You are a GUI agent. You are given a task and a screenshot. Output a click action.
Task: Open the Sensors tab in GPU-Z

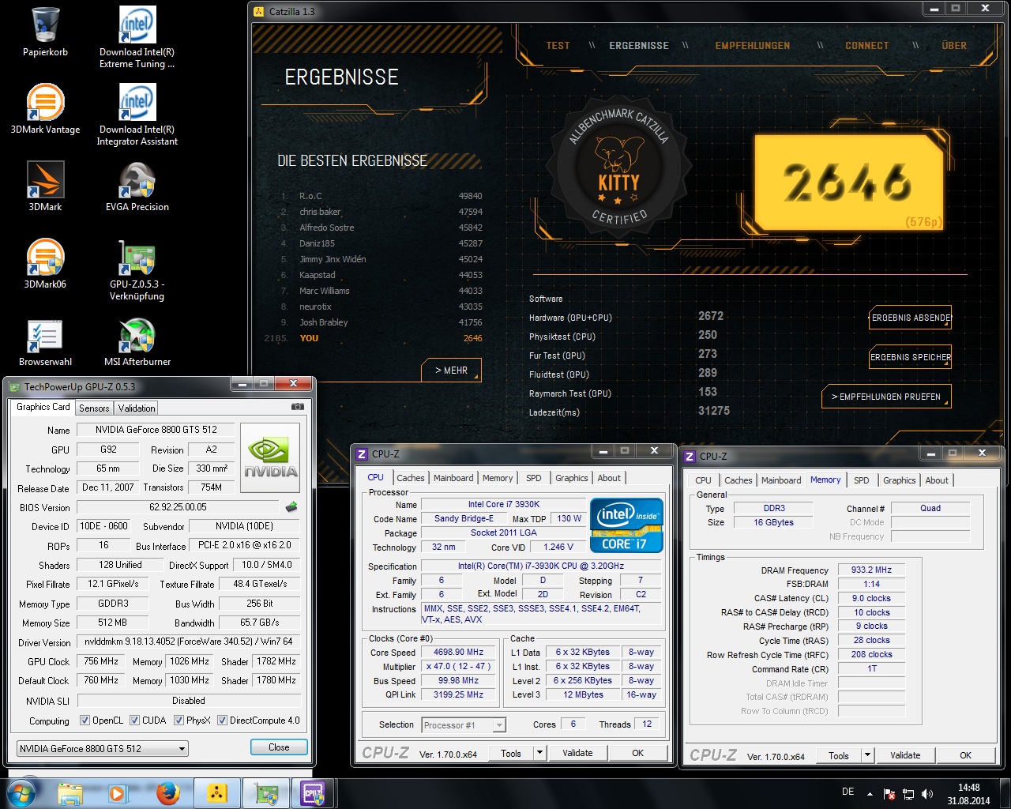94,408
